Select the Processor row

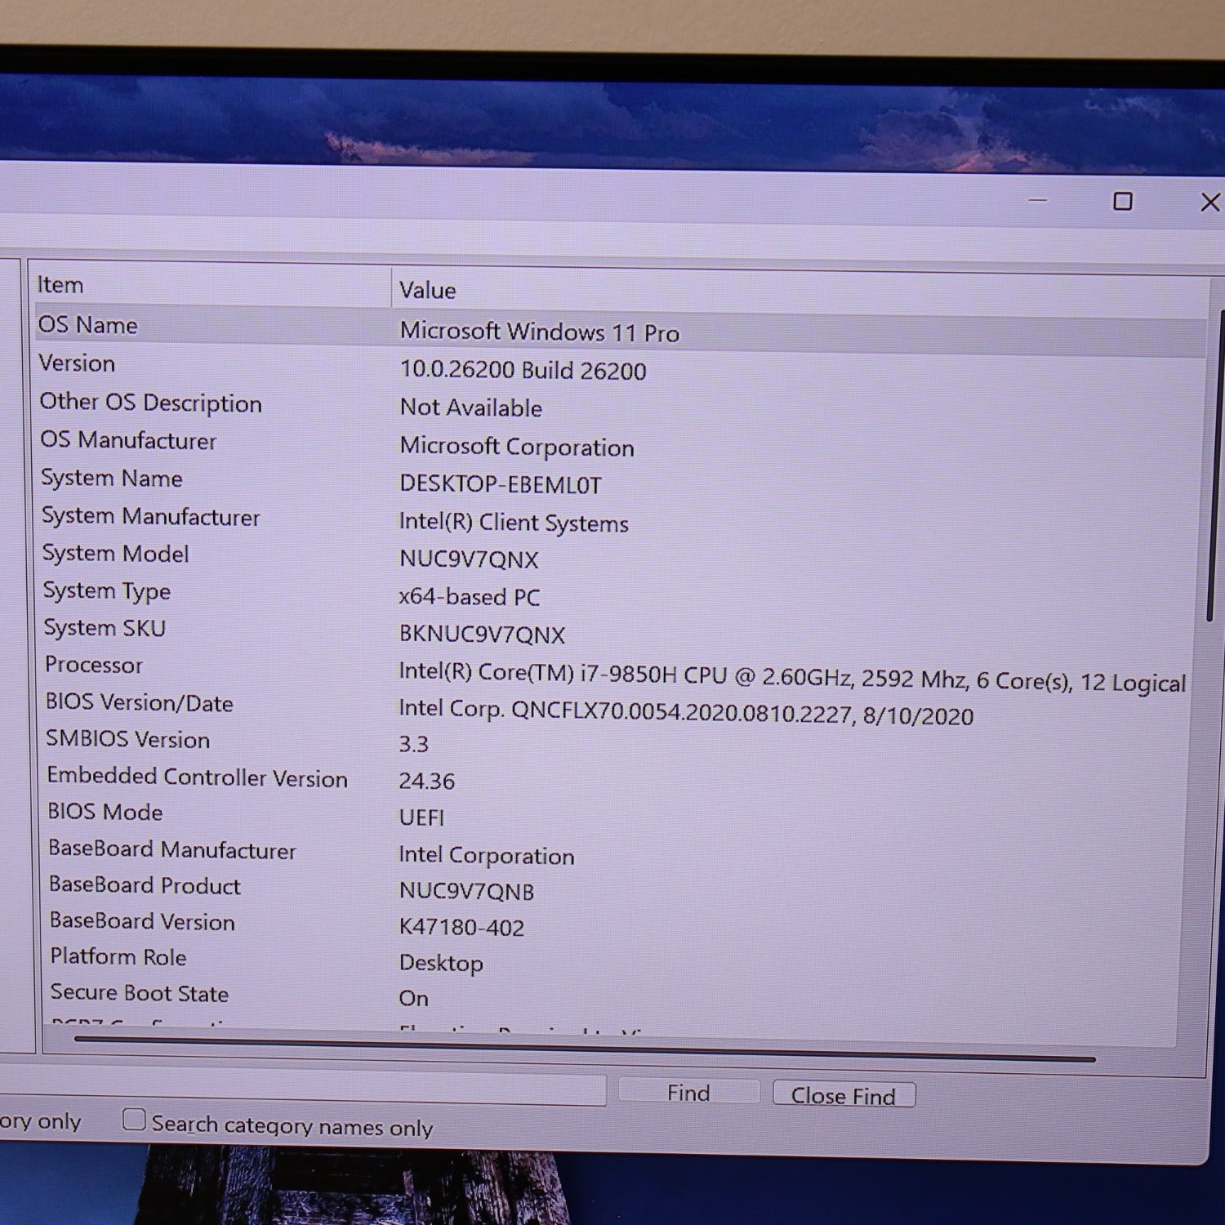pyautogui.click(x=94, y=665)
